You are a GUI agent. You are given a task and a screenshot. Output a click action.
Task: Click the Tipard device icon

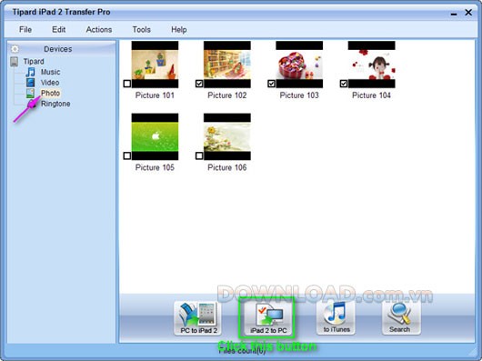pyautogui.click(x=15, y=62)
